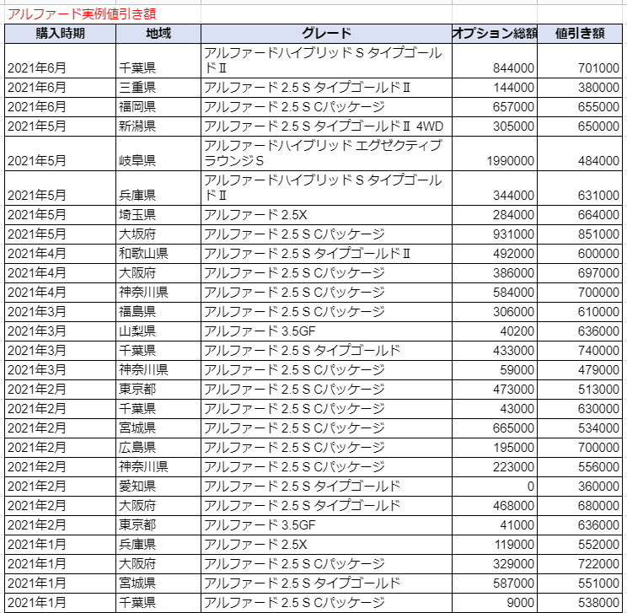
Task: Select discount value 484000
Action: (580, 153)
